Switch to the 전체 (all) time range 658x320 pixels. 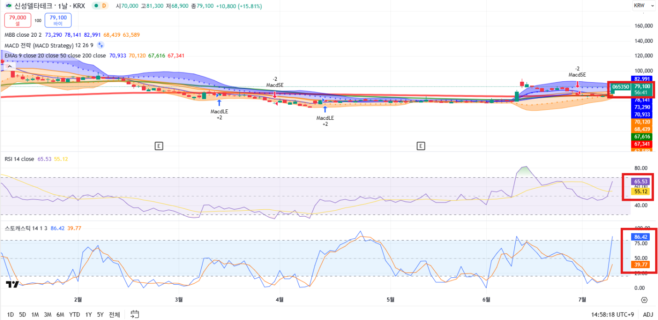pyautogui.click(x=114, y=314)
